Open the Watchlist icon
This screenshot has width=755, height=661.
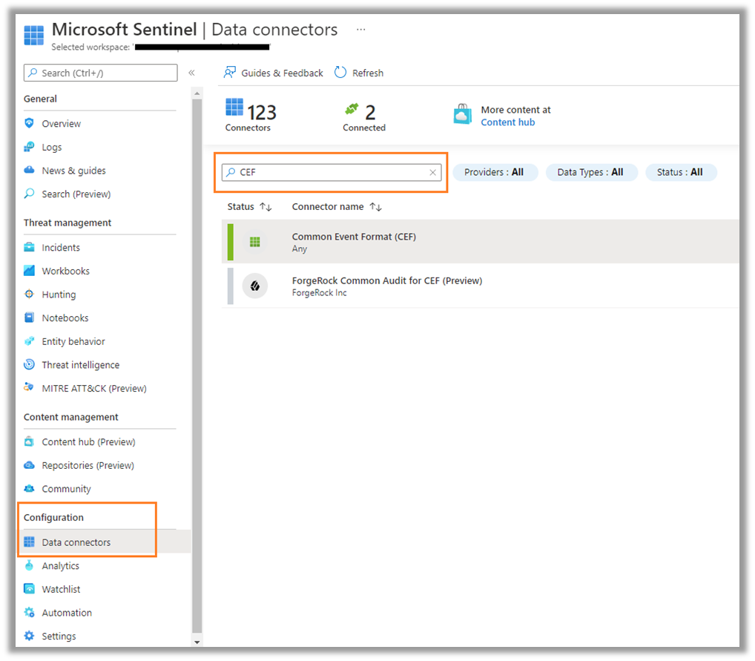(x=30, y=590)
